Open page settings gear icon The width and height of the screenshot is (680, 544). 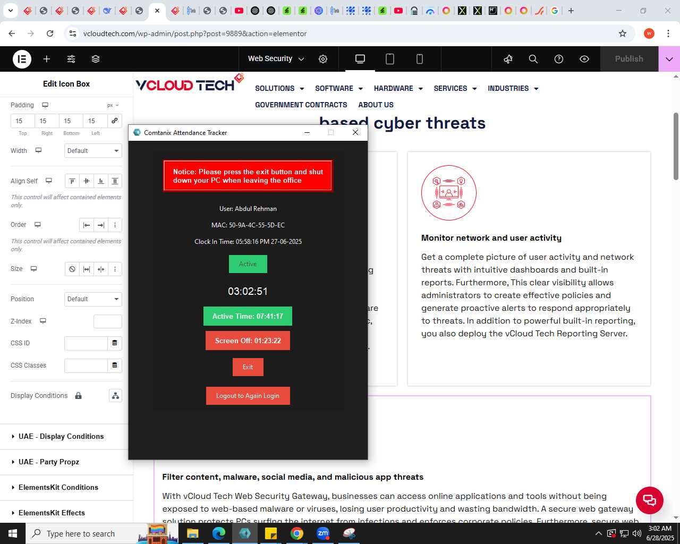[323, 59]
